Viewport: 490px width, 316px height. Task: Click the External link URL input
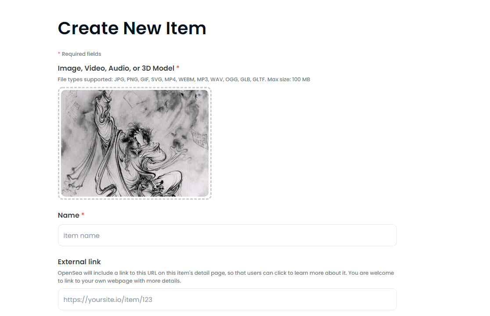click(x=227, y=299)
